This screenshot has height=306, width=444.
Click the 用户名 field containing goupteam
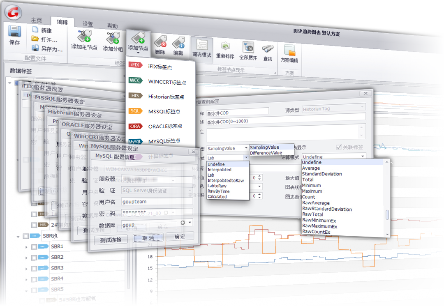[x=157, y=201]
